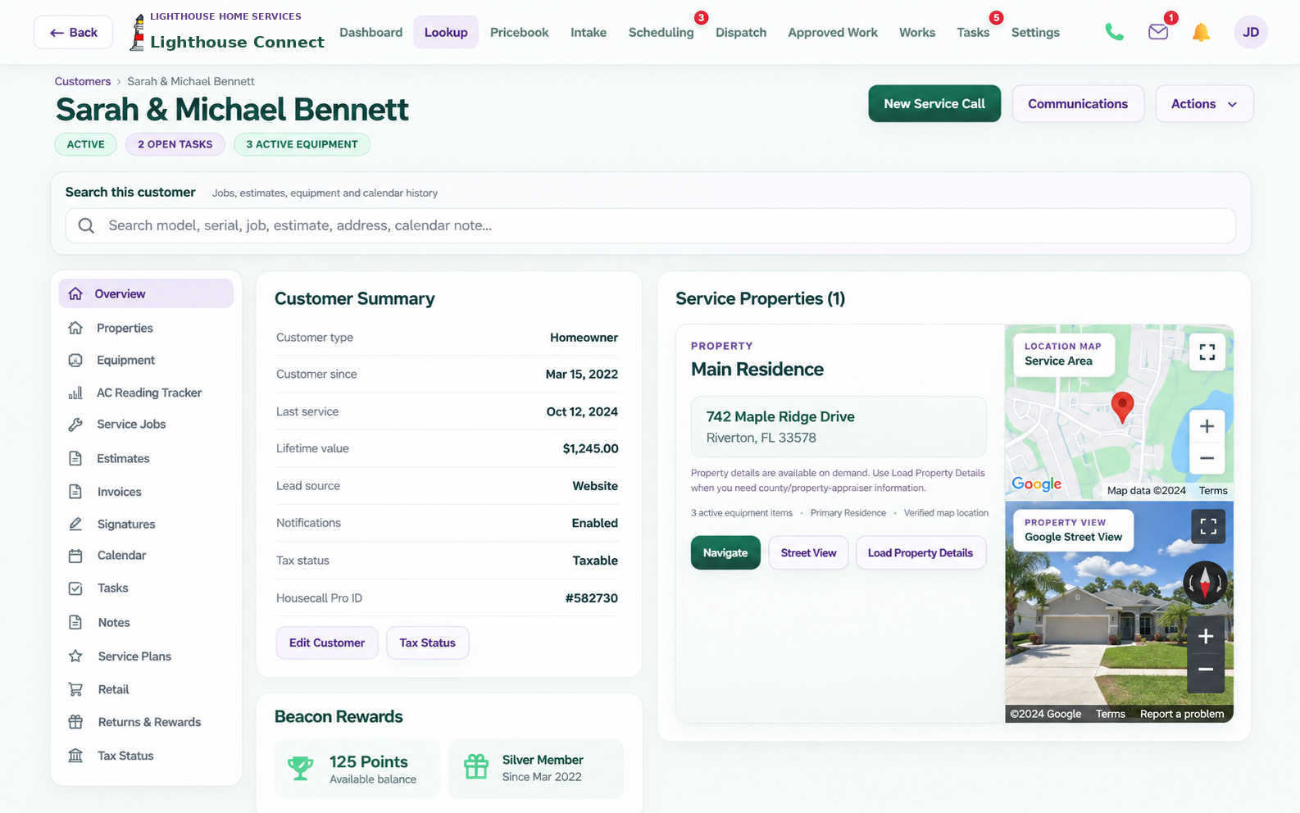The image size is (1300, 813).
Task: Click the Service Plans star icon
Action: 75,656
